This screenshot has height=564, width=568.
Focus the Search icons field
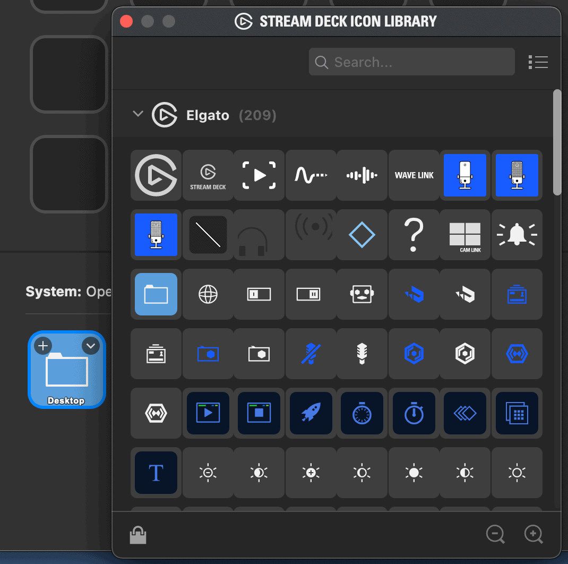point(411,62)
